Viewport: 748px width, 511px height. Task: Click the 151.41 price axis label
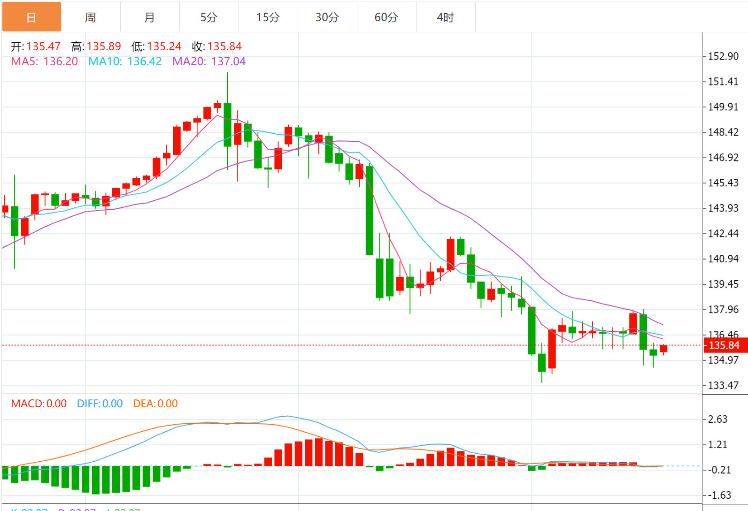(723, 82)
